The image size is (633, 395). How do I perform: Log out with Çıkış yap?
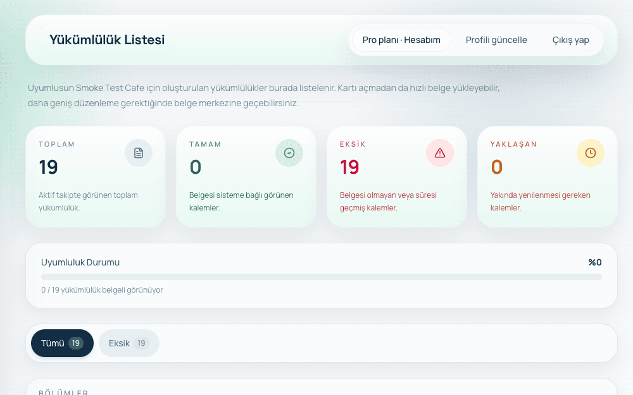(570, 40)
